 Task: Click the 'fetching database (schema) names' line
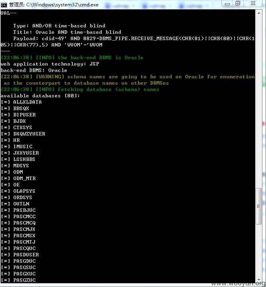(80, 89)
